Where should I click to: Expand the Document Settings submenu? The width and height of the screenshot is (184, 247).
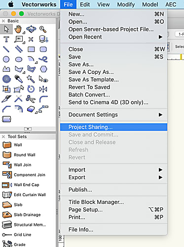click(x=114, y=114)
